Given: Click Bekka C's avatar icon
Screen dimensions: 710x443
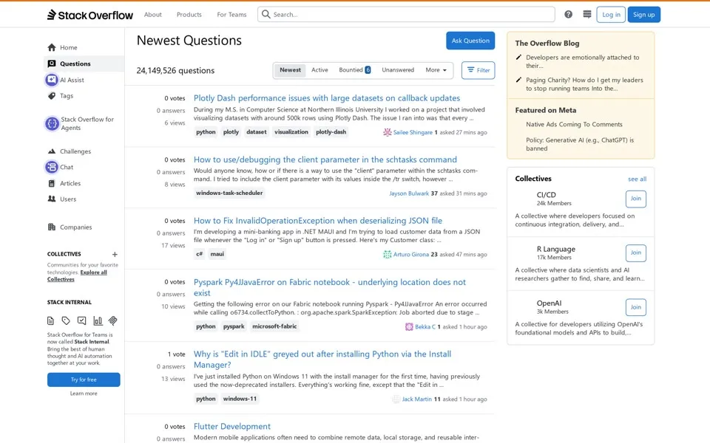Looking at the screenshot, I should coord(409,327).
